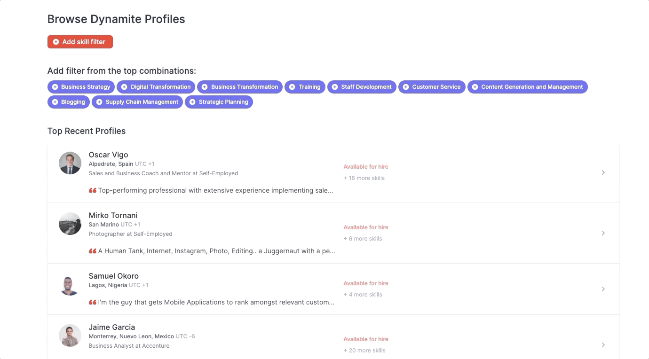Click plus icon on Strategic Planning chip
Image resolution: width=649 pixels, height=359 pixels.
(192, 102)
